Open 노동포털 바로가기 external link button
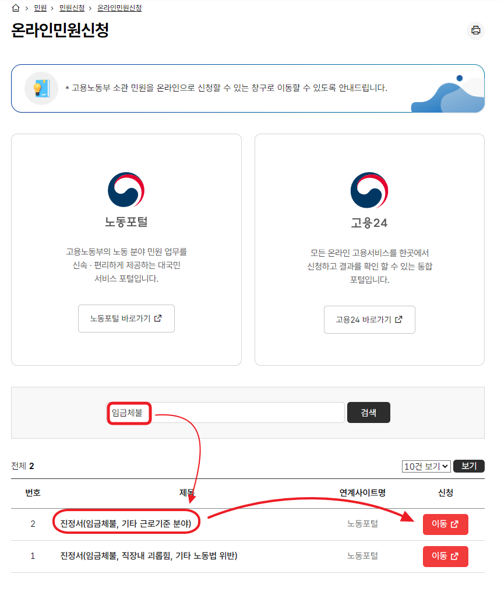Viewport: 501px width, 591px height. (126, 319)
